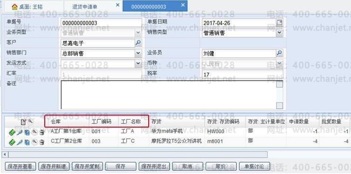Click the A工厂第1仓库 cell

(x=69, y=131)
